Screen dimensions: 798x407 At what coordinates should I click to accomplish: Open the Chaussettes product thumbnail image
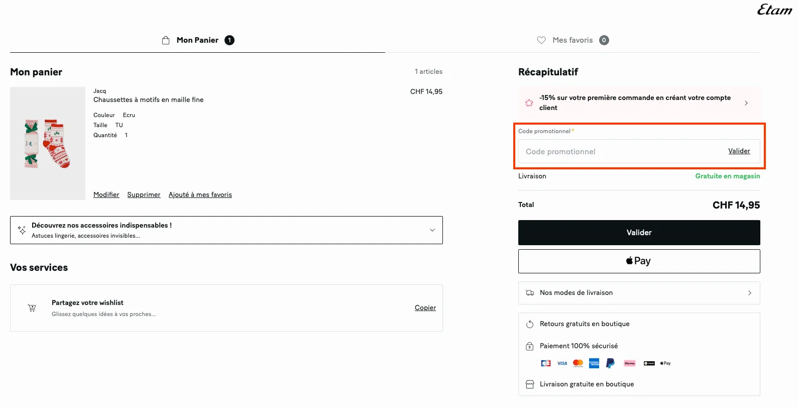click(48, 144)
